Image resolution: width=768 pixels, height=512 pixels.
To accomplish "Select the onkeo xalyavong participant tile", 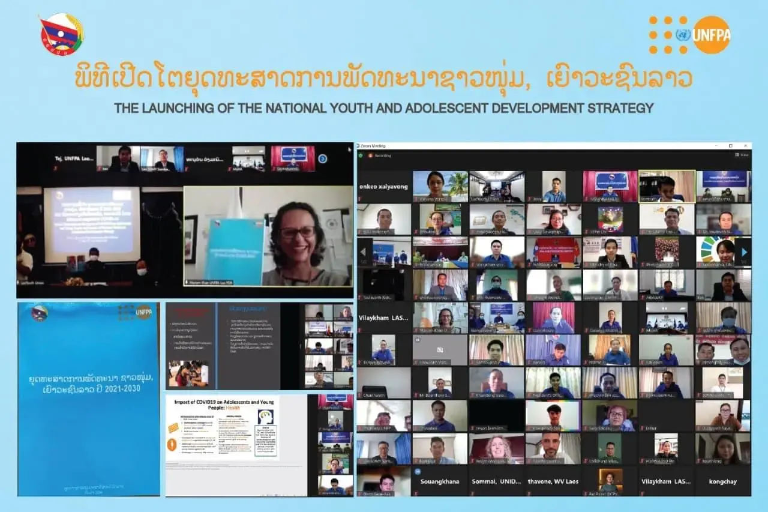I will tap(384, 187).
